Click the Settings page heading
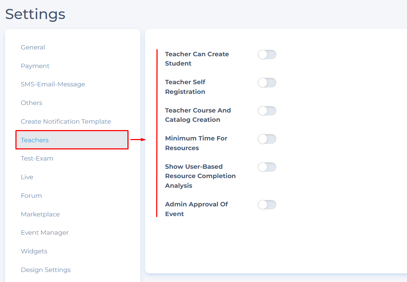The image size is (407, 282). click(x=35, y=14)
